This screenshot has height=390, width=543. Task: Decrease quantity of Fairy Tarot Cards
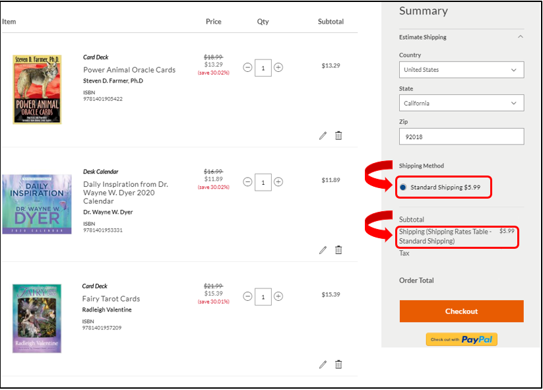pos(247,296)
